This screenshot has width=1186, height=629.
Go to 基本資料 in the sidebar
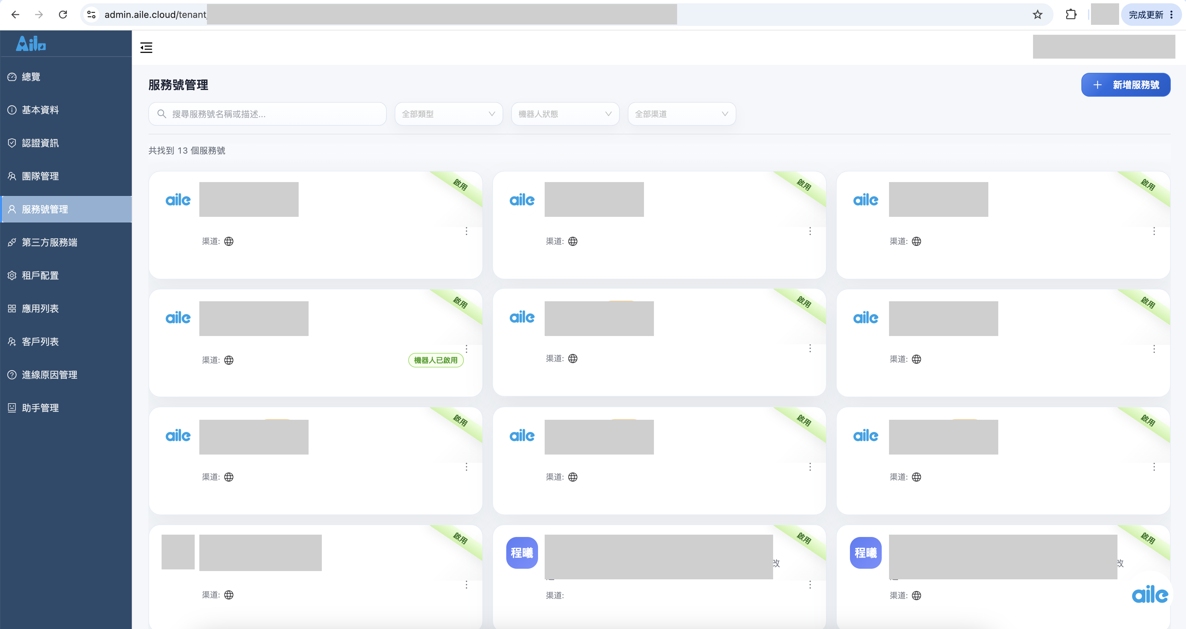point(66,110)
